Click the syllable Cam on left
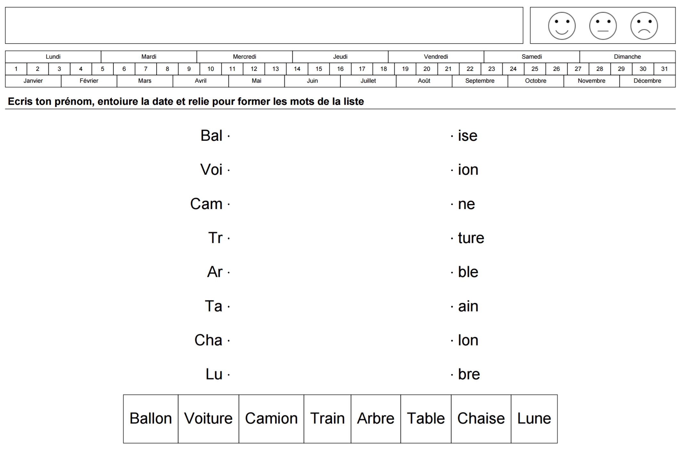680x451 pixels. point(206,204)
